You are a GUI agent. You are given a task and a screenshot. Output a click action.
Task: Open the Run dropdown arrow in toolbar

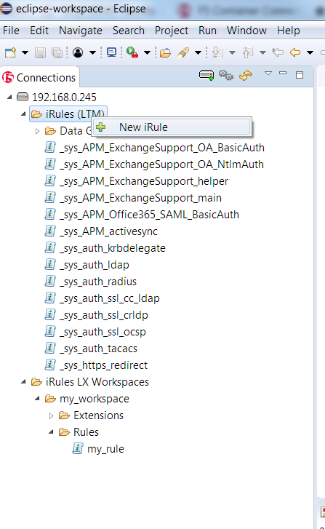click(147, 52)
